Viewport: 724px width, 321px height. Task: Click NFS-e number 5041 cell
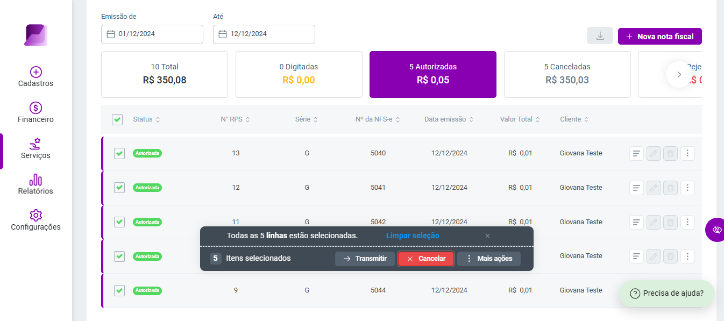[378, 188]
